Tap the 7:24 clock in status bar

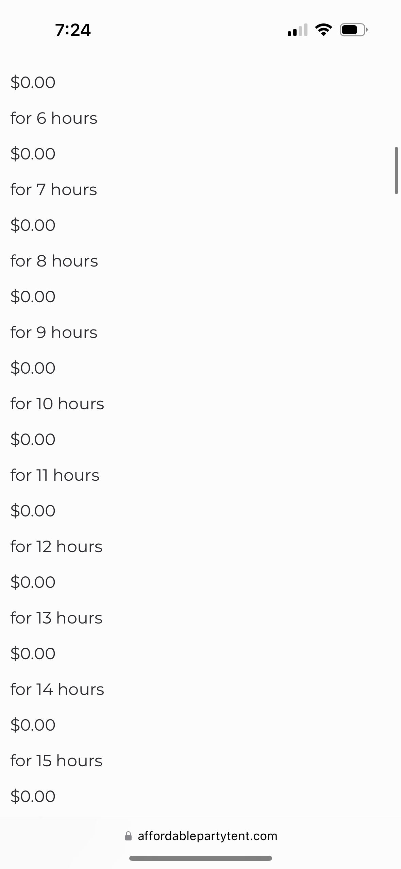(73, 30)
